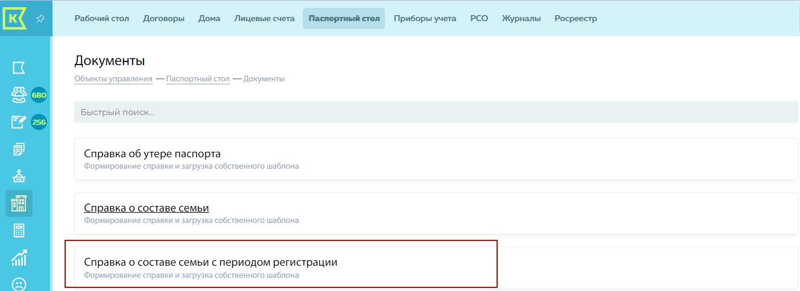The image size is (800, 291).
Task: Click the sad face icon in sidebar
Action: [19, 283]
